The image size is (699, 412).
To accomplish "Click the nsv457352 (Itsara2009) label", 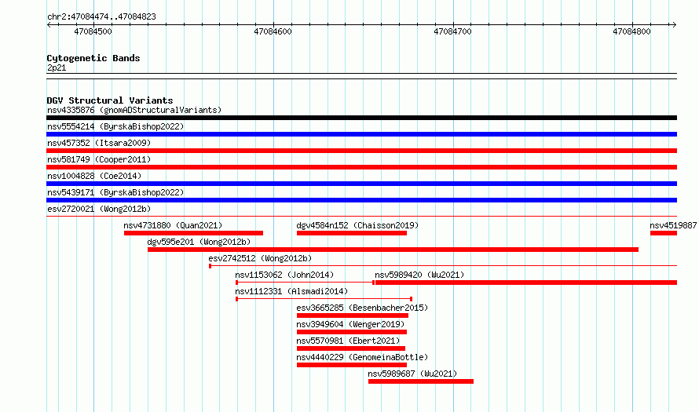I will point(99,143).
